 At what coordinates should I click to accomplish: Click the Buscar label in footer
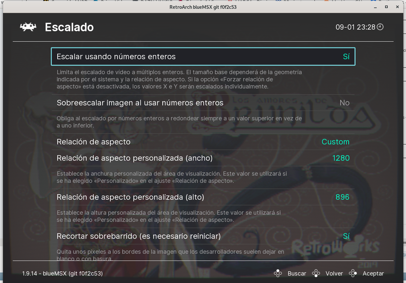point(297,273)
